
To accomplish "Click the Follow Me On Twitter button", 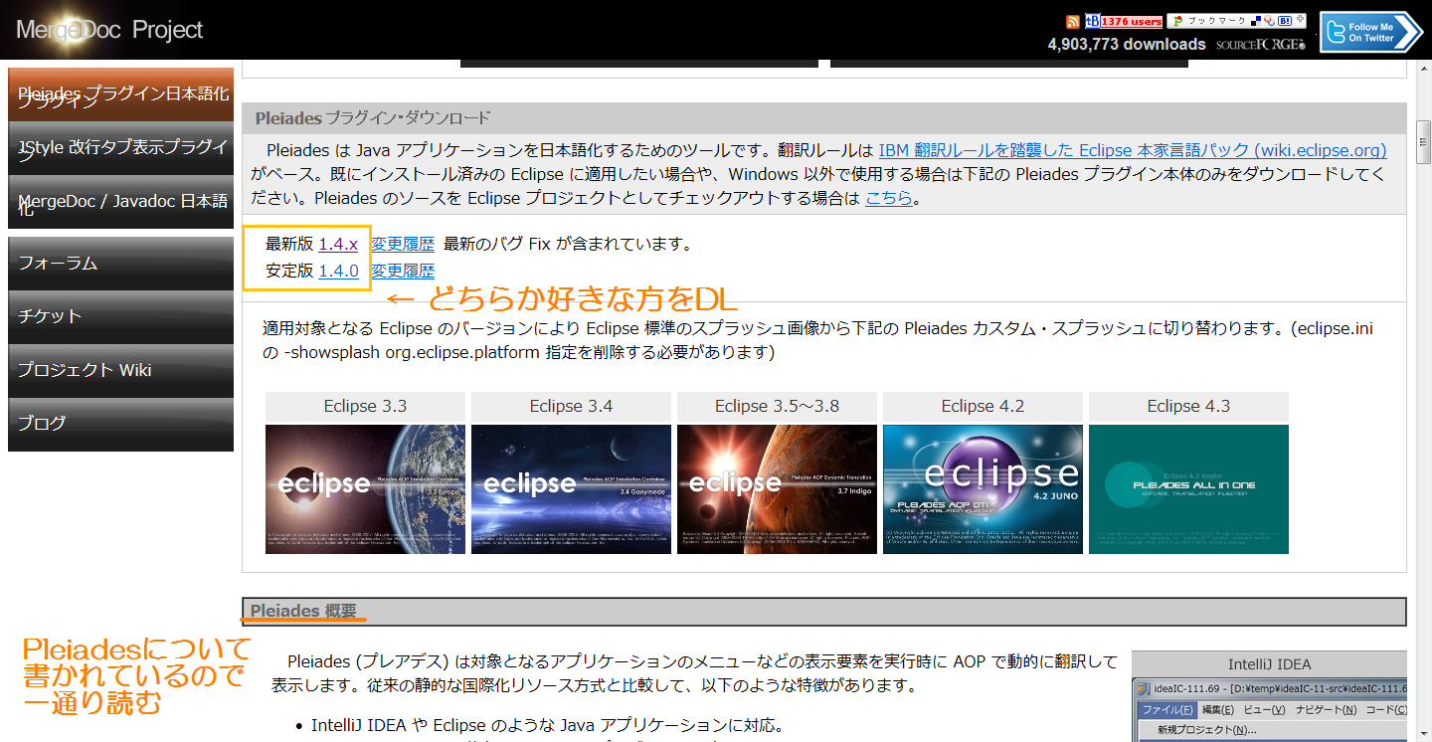I will [x=1371, y=32].
